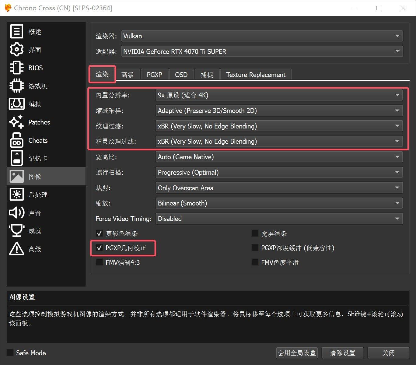Open the 缩放 Bilinear (Smooth) dropdown
Screen dimensions: 416x365
(279, 203)
